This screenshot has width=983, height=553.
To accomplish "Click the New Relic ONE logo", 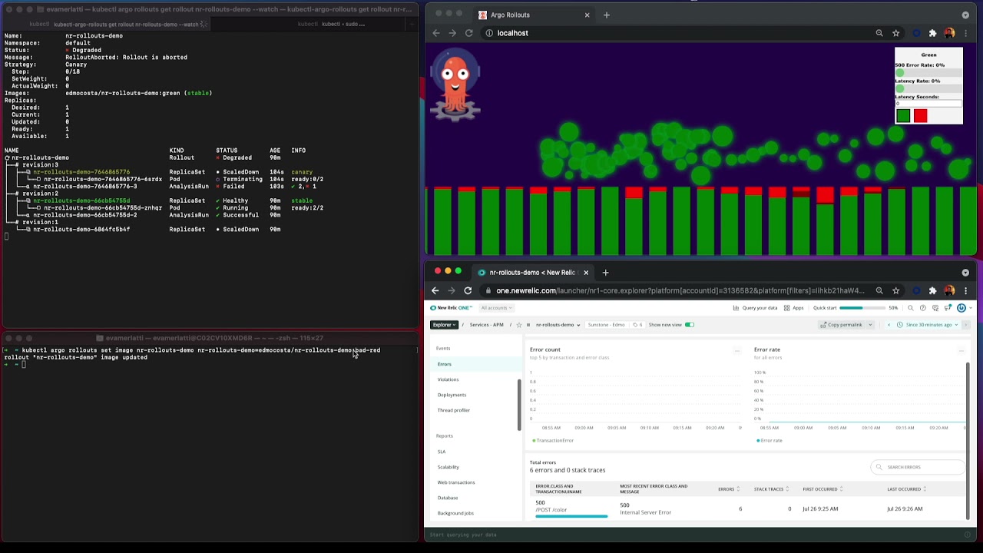I will (451, 308).
